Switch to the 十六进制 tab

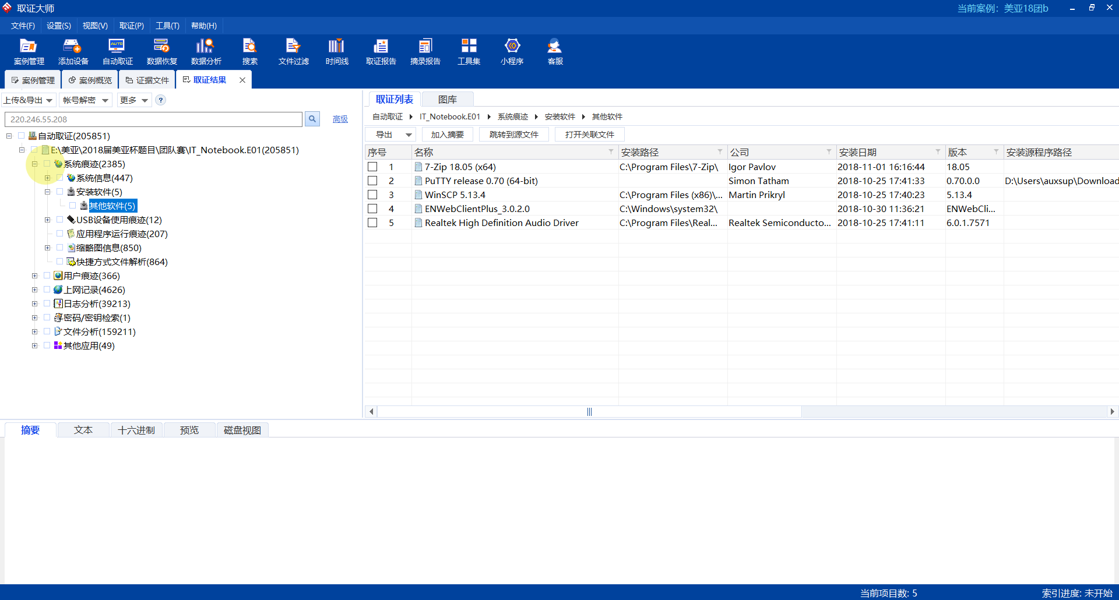tap(136, 430)
